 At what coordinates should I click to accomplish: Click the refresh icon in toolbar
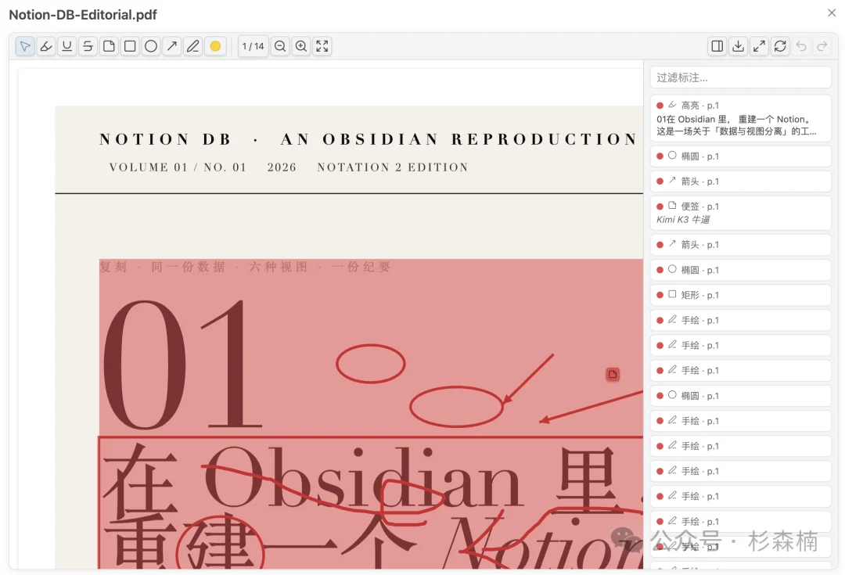[x=780, y=46]
